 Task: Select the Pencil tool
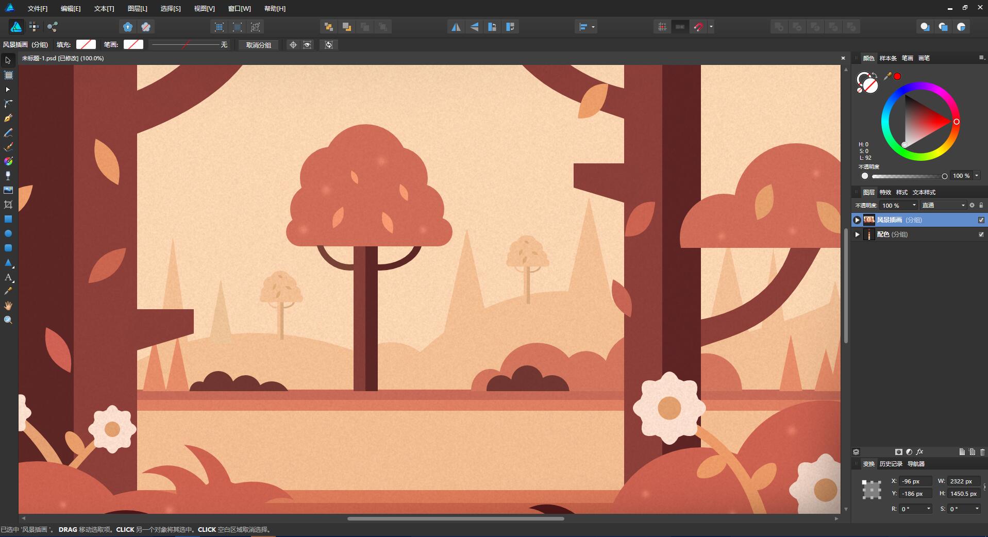point(8,133)
